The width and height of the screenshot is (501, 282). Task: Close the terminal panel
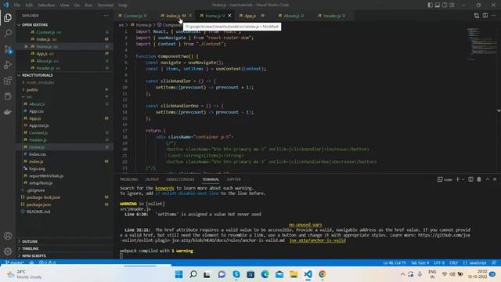pyautogui.click(x=495, y=179)
